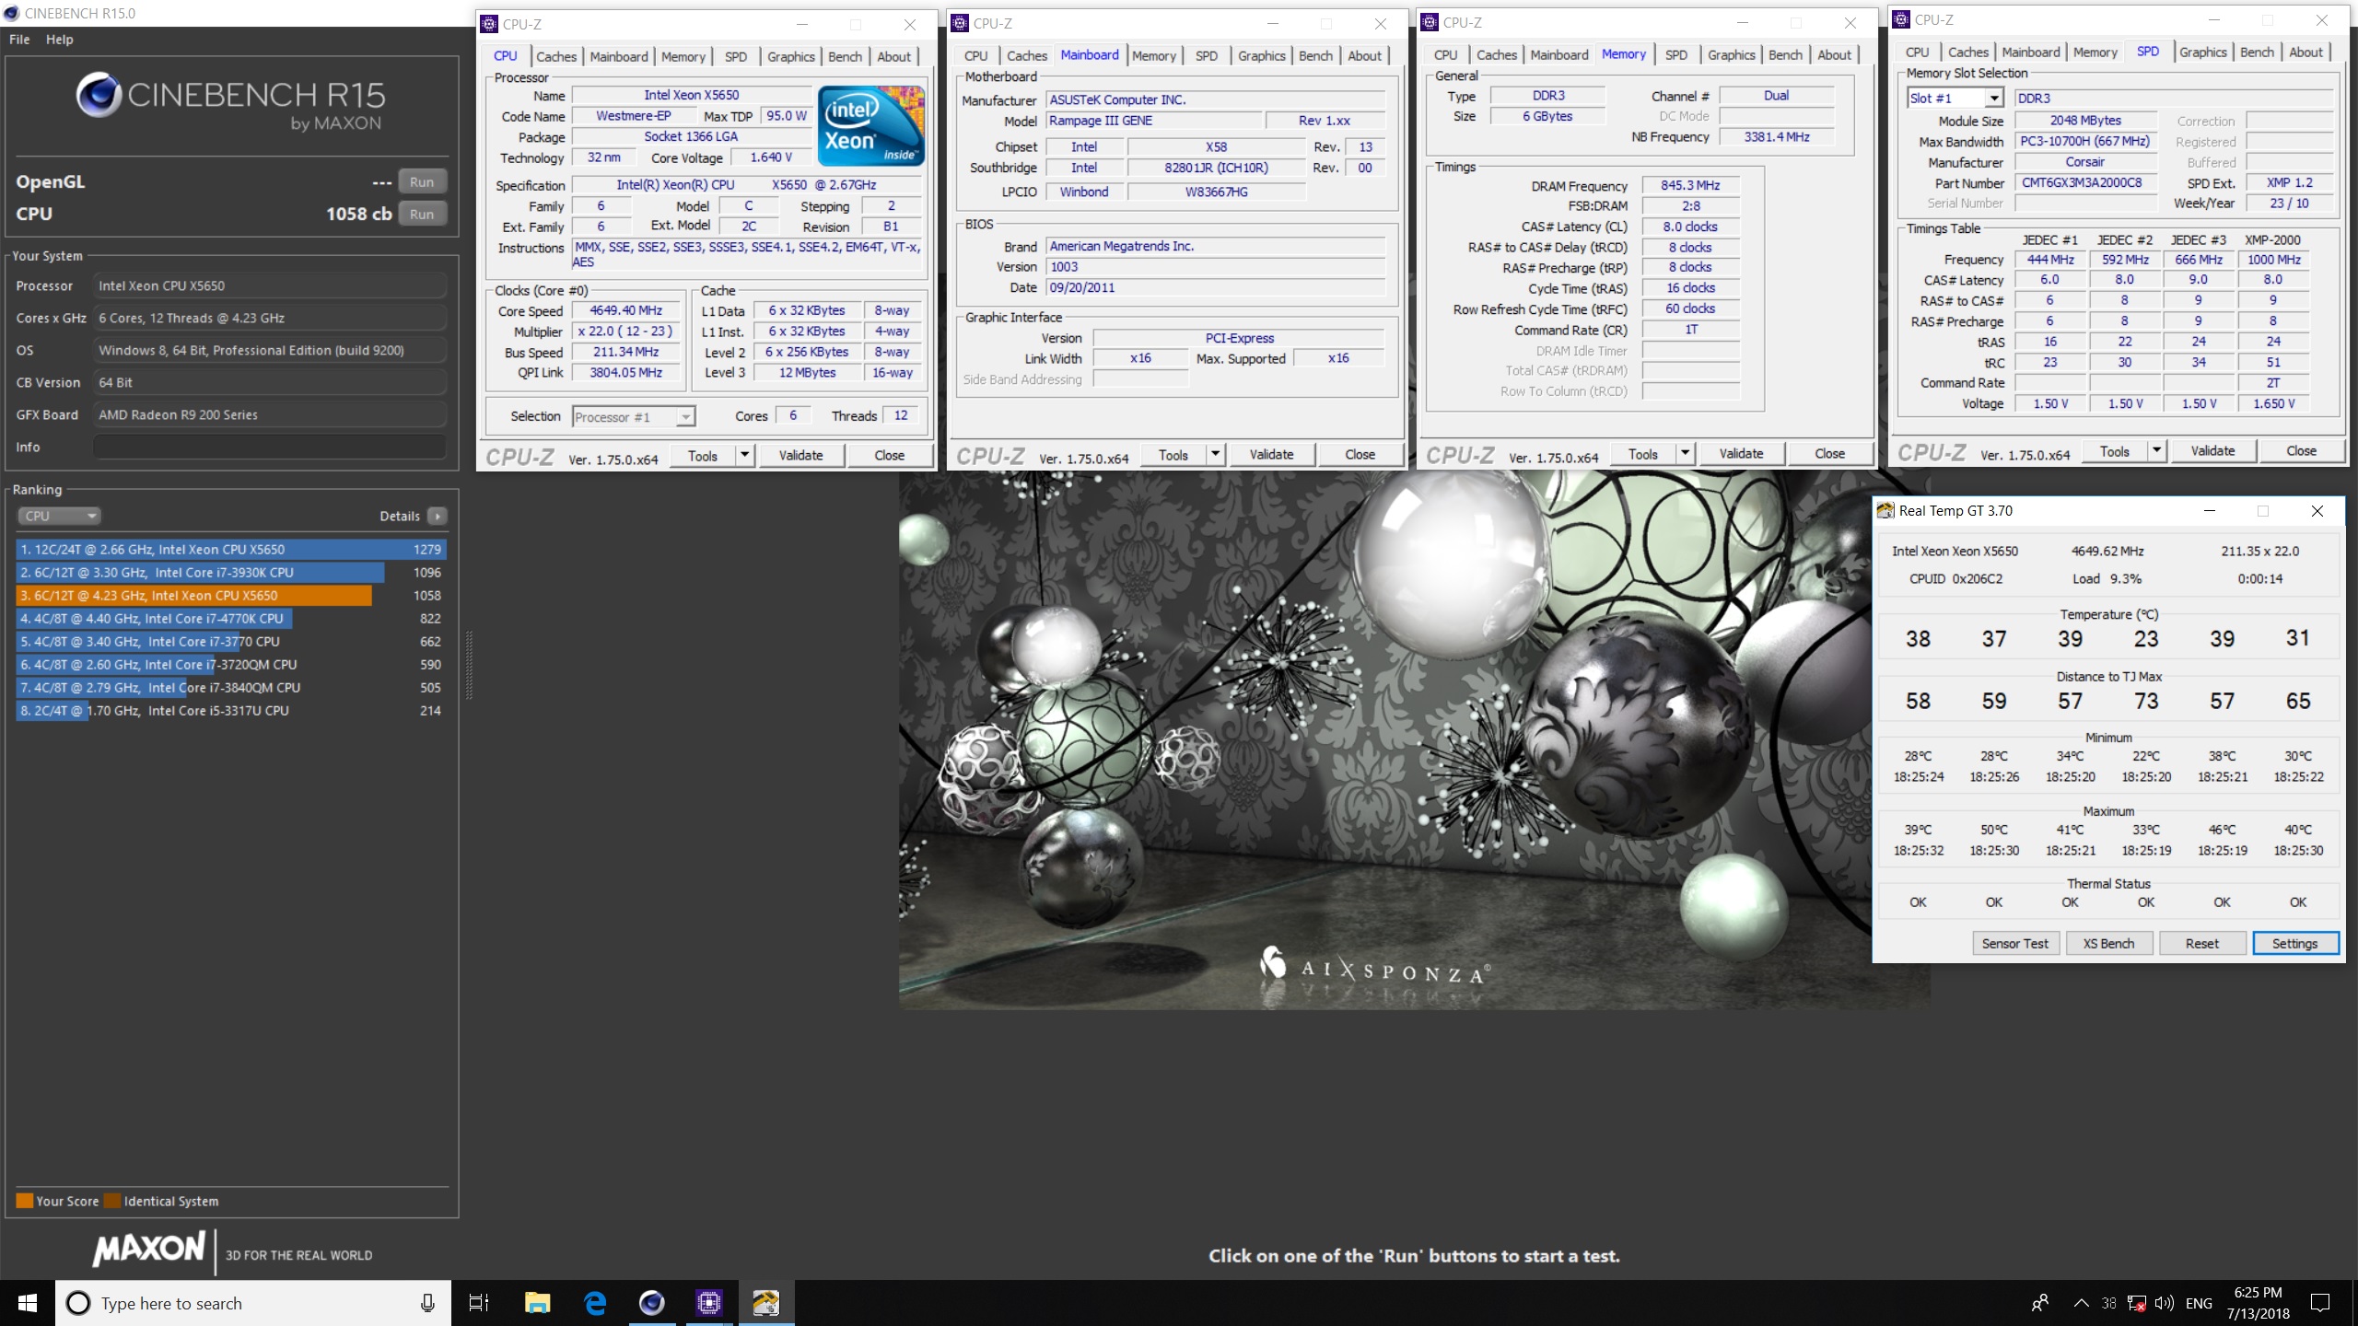The height and width of the screenshot is (1326, 2358).
Task: Switch to Caches tab in first CPU-Z window
Action: (x=556, y=56)
